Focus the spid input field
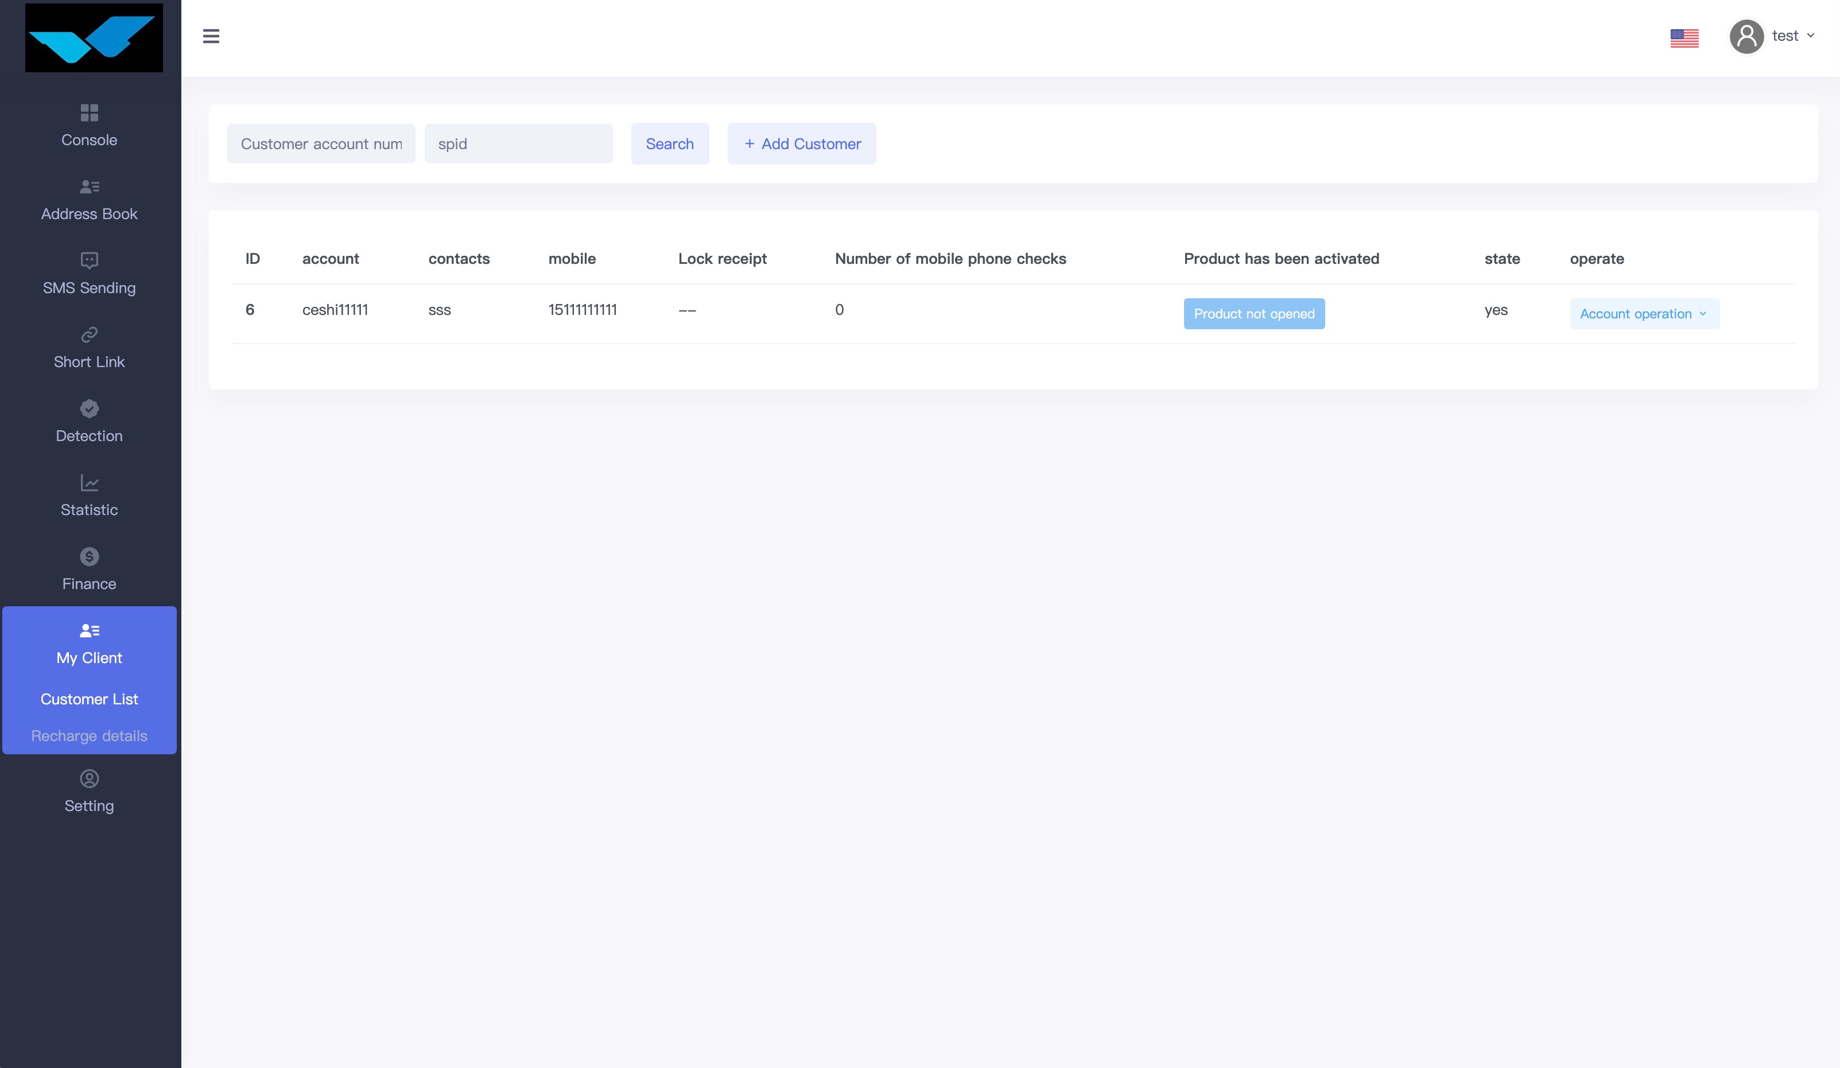The height and width of the screenshot is (1068, 1840). (x=518, y=144)
